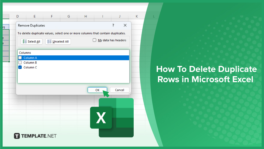This screenshot has height=149, width=264.
Task: Click the OK button in Remove Duplicates
Action: coord(97,90)
